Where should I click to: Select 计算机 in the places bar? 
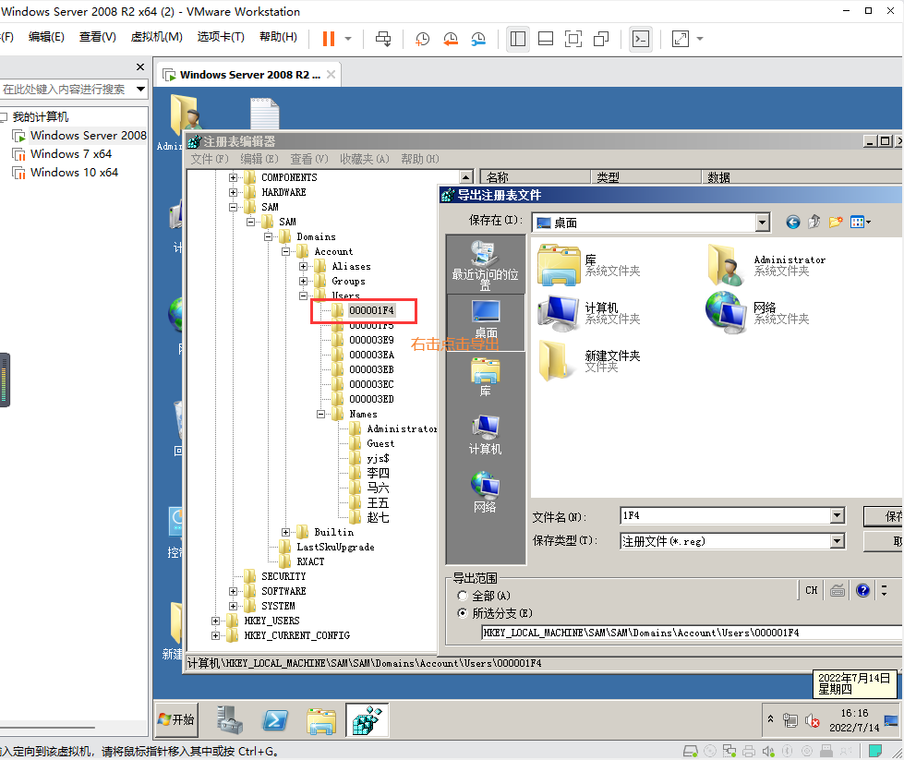click(485, 435)
